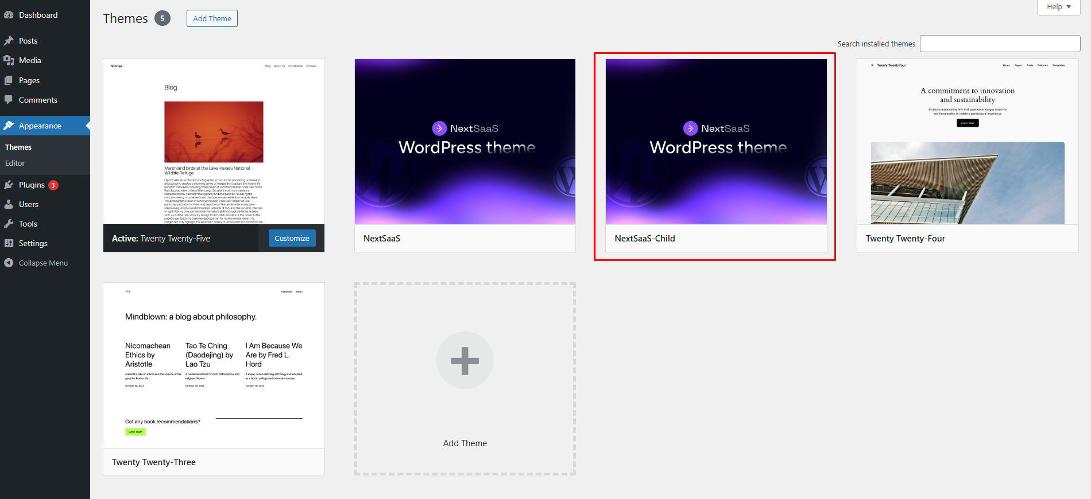Click the Comments speech bubble icon
Image resolution: width=1091 pixels, height=499 pixels.
[9, 100]
